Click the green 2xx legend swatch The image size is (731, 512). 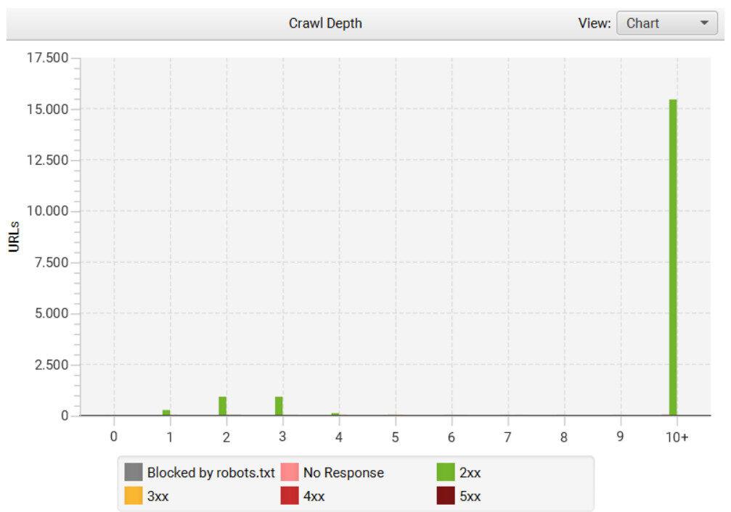446,473
